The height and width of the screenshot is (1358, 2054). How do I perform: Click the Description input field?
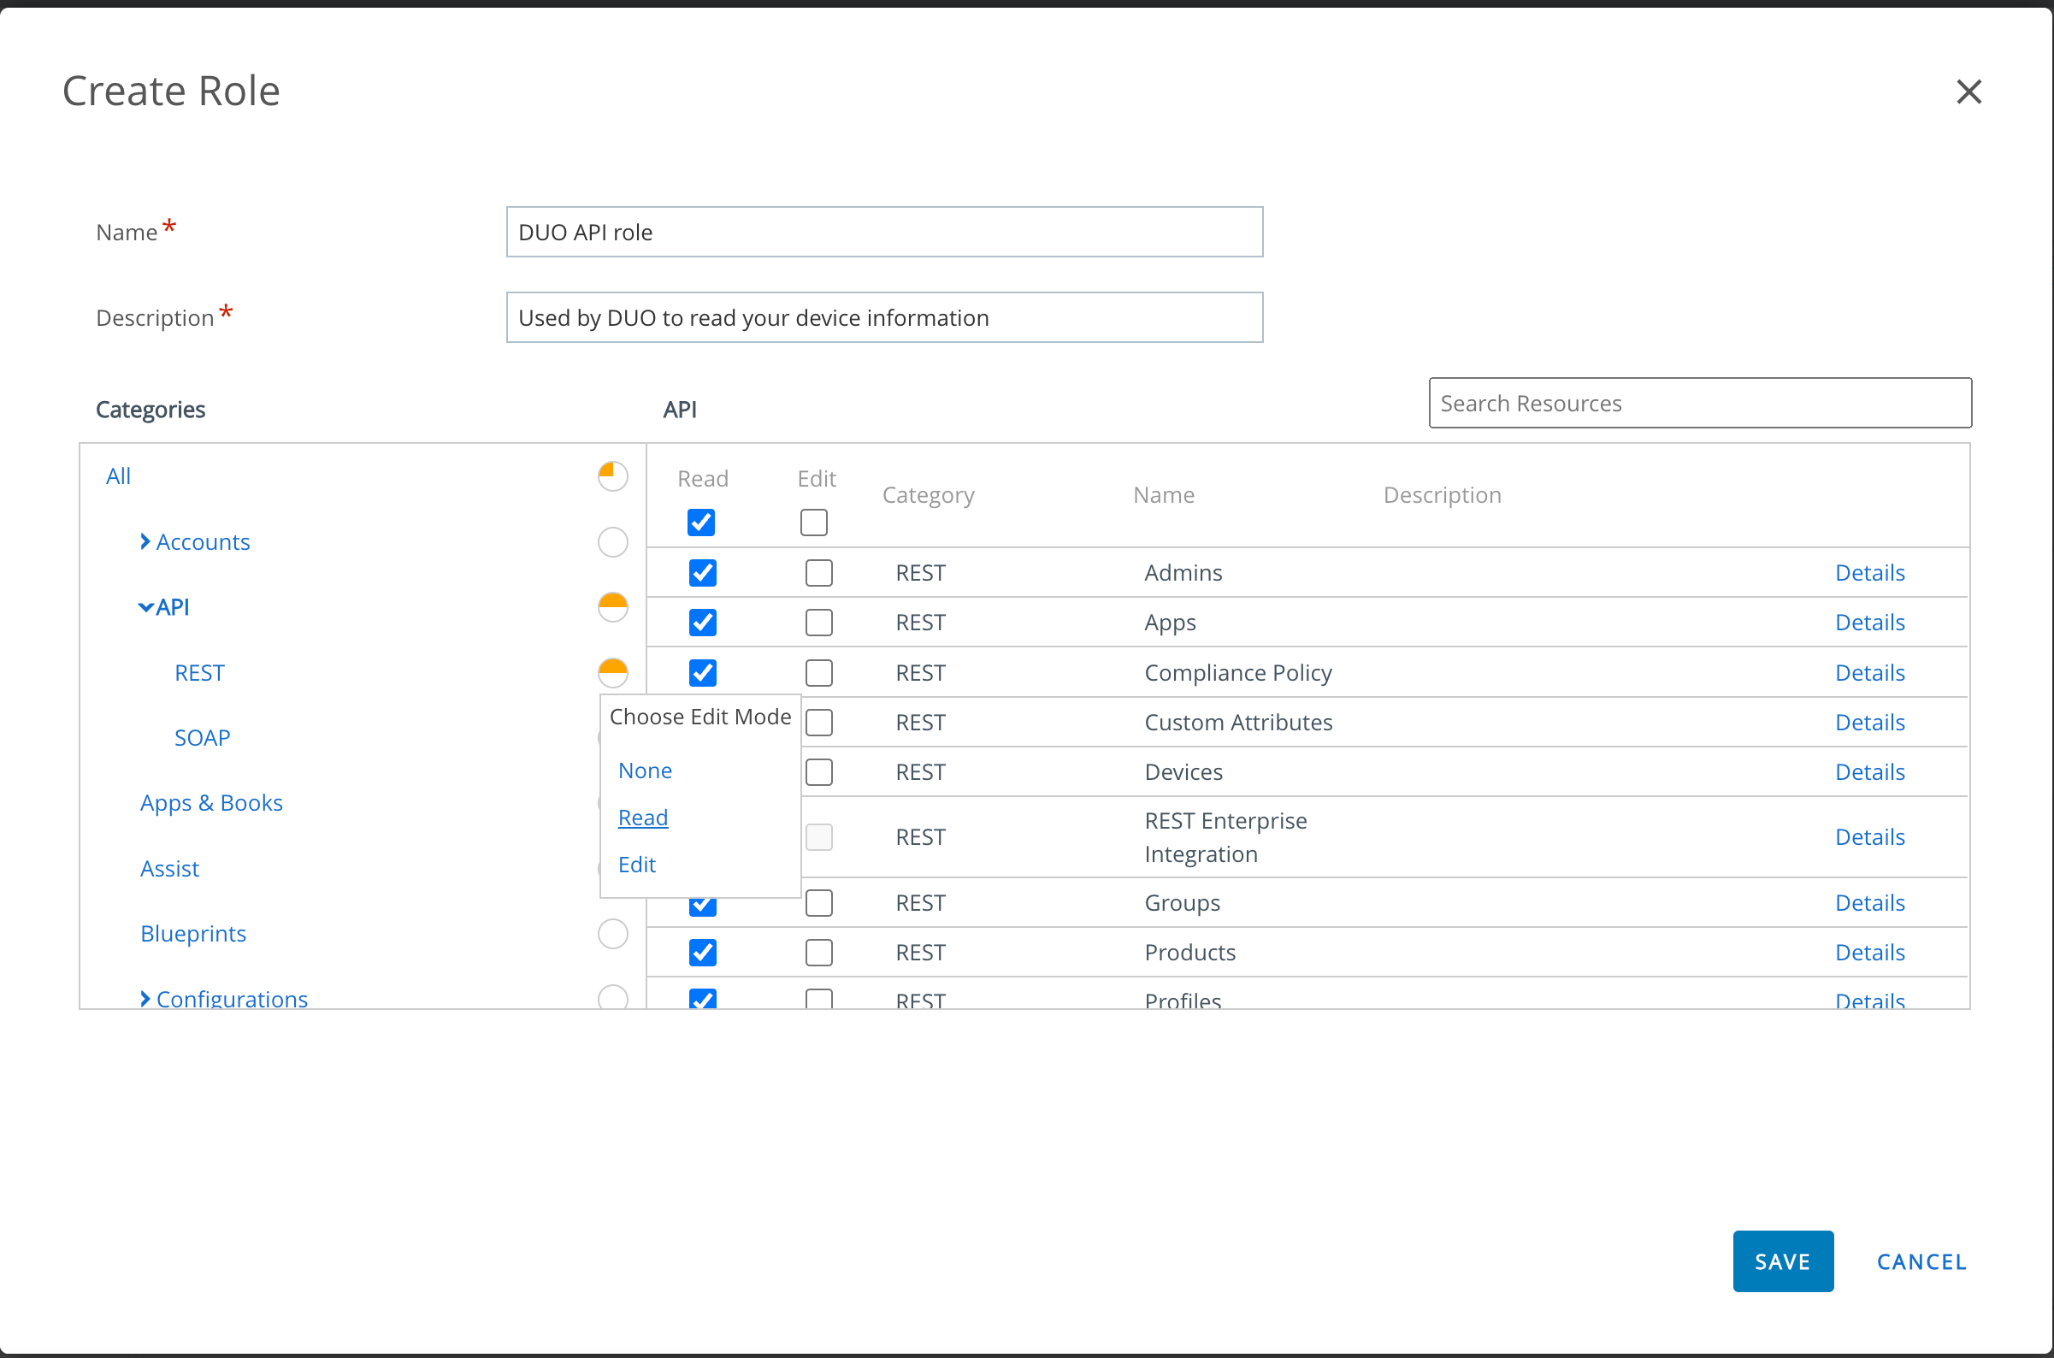884,317
